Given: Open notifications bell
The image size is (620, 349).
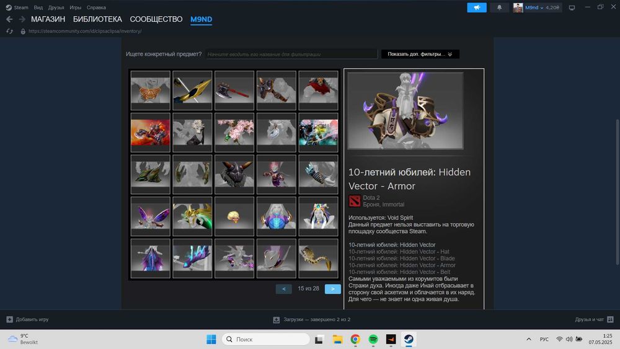Looking at the screenshot, I should (499, 7).
